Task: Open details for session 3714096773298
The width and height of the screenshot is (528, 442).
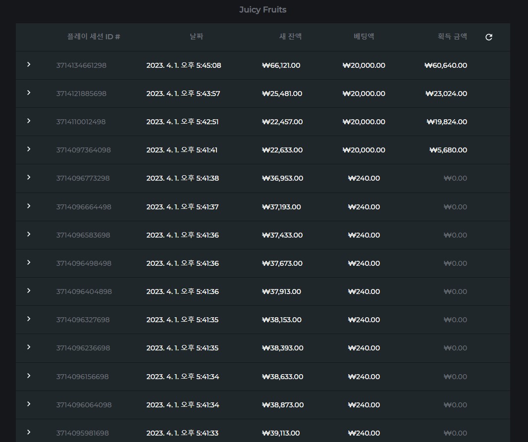Action: (x=29, y=177)
